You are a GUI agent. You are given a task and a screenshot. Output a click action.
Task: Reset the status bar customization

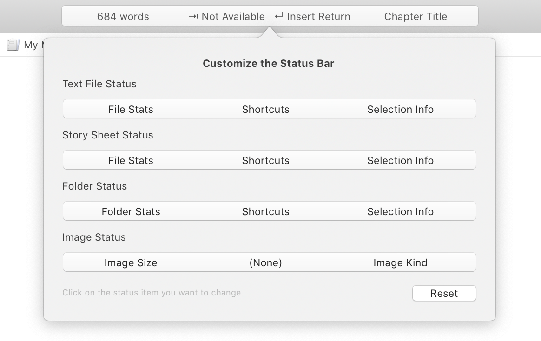tap(444, 293)
